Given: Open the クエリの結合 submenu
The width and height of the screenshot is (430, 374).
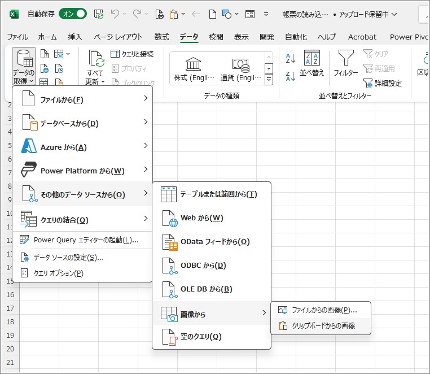Looking at the screenshot, I should point(82,219).
